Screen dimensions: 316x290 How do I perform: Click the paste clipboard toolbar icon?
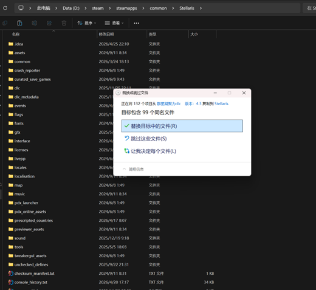point(19,23)
